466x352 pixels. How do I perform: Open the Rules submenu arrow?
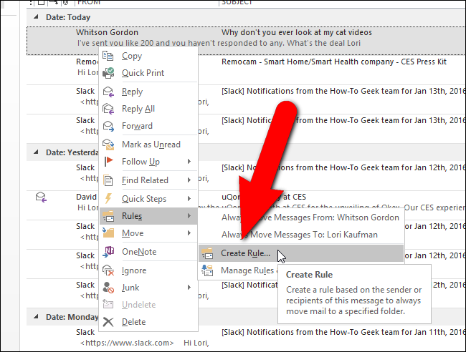pos(189,215)
